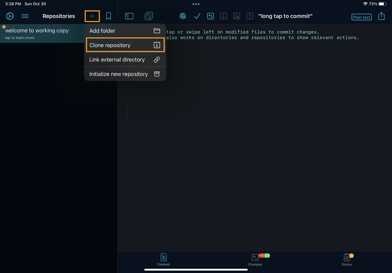392x273 pixels.
Task: Push commits using the up-arrow icon
Action: pos(250,16)
